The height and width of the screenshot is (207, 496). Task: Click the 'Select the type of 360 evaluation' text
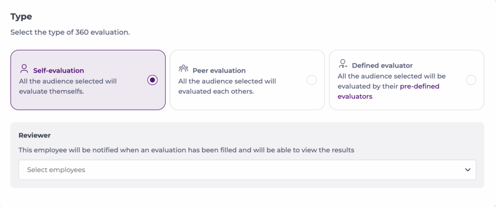tap(70, 33)
